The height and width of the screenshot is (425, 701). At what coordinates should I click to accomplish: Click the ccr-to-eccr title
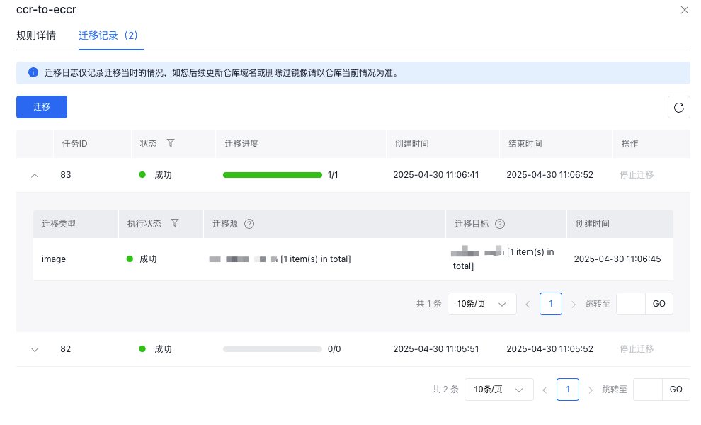coord(47,9)
